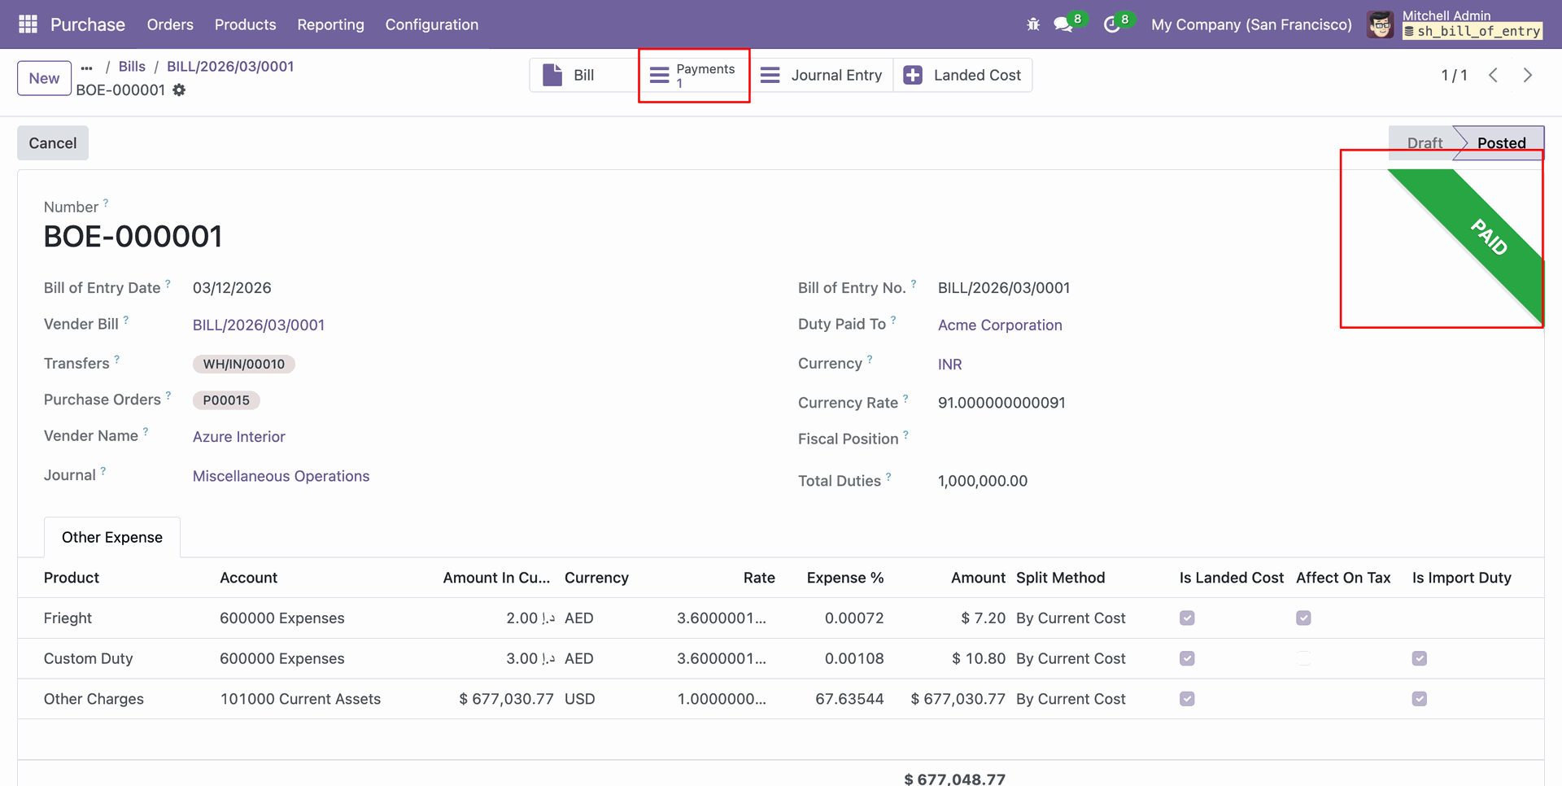Open the Configuration menu
The width and height of the screenshot is (1562, 786).
pyautogui.click(x=431, y=24)
